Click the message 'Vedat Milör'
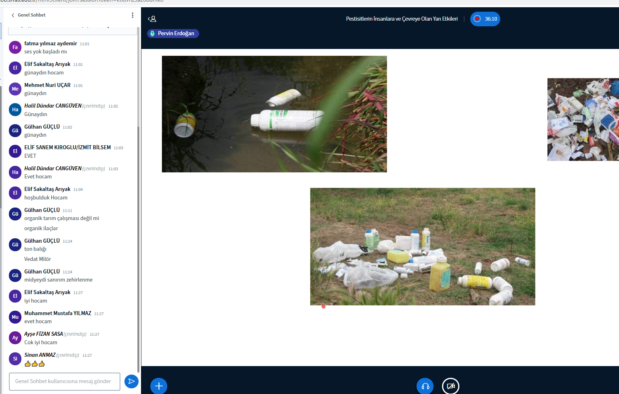 38,259
